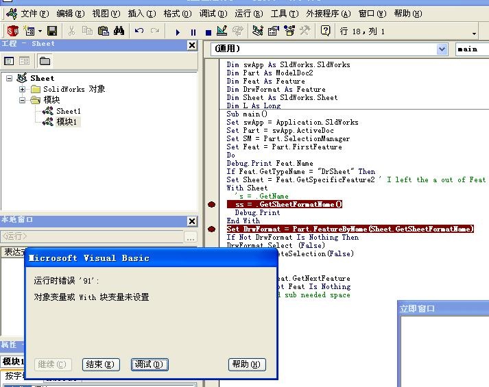This screenshot has width=489, height=387.
Task: Select the Sheet project root item
Action: pos(42,78)
